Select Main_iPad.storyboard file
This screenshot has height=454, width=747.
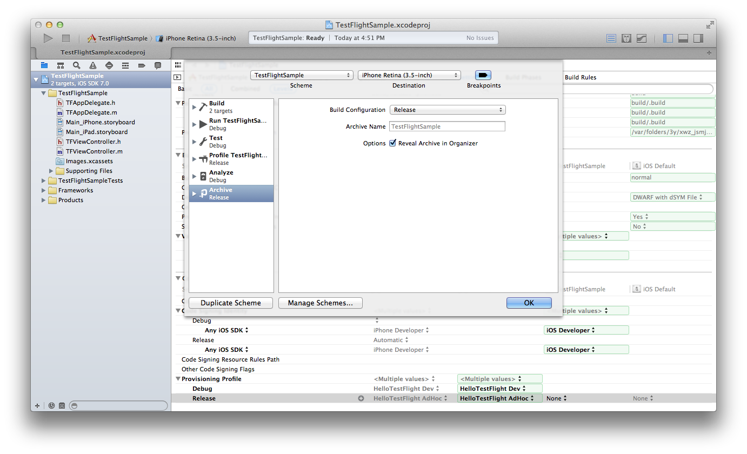(92, 132)
